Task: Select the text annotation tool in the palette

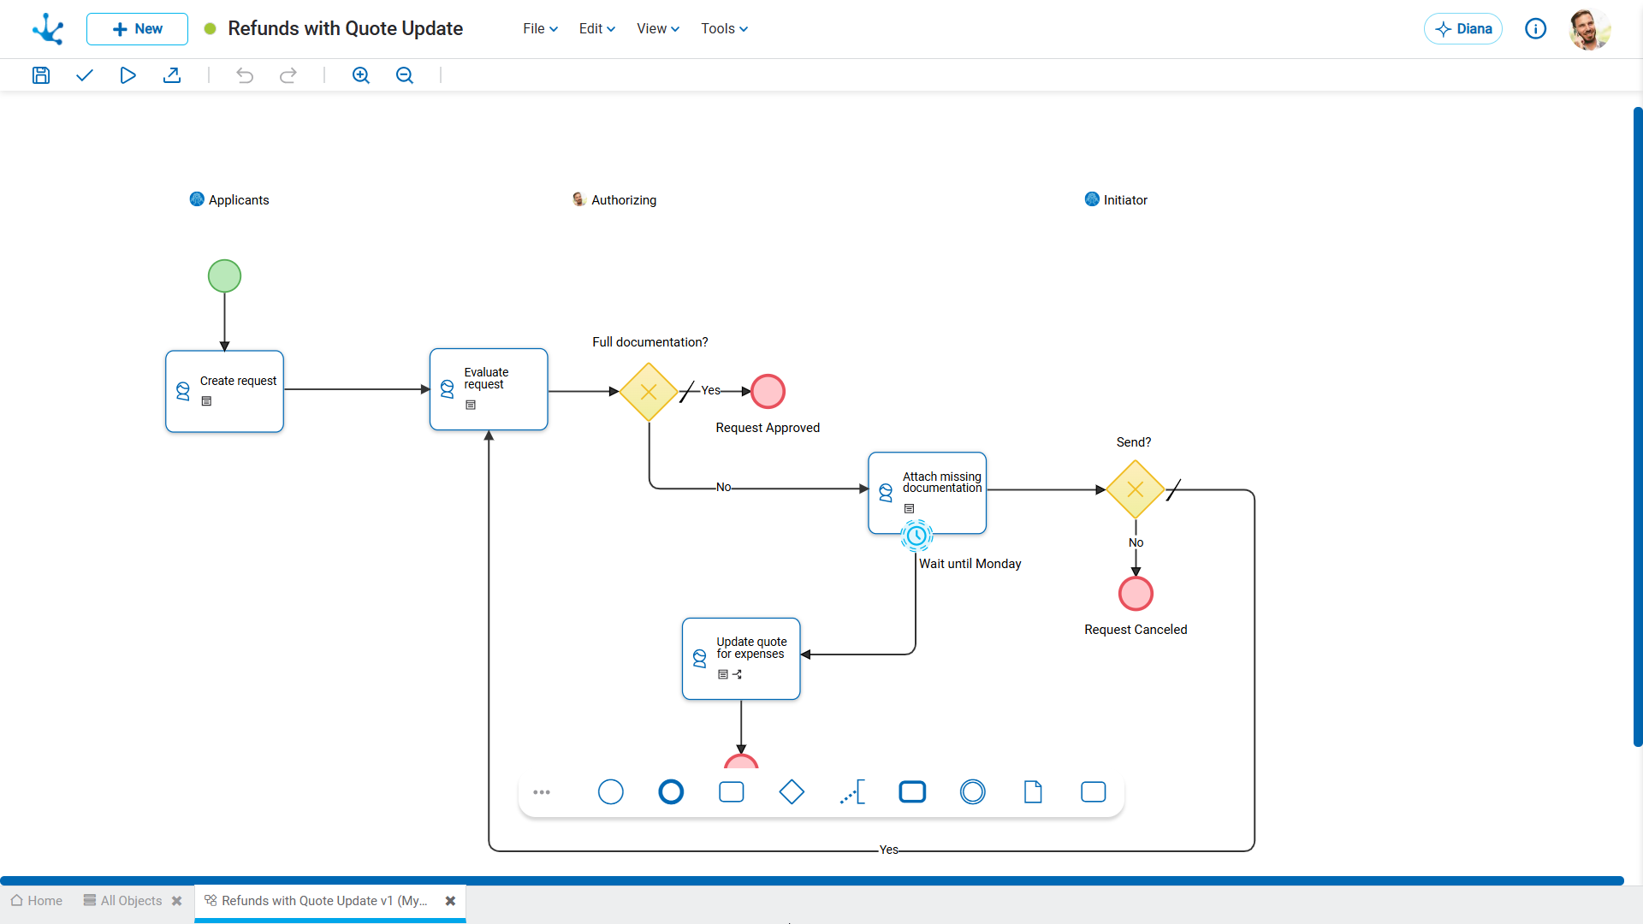Action: pyautogui.click(x=852, y=792)
